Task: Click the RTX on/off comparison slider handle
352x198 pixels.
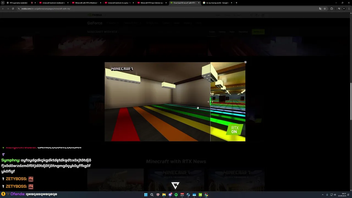Action: tap(210, 102)
